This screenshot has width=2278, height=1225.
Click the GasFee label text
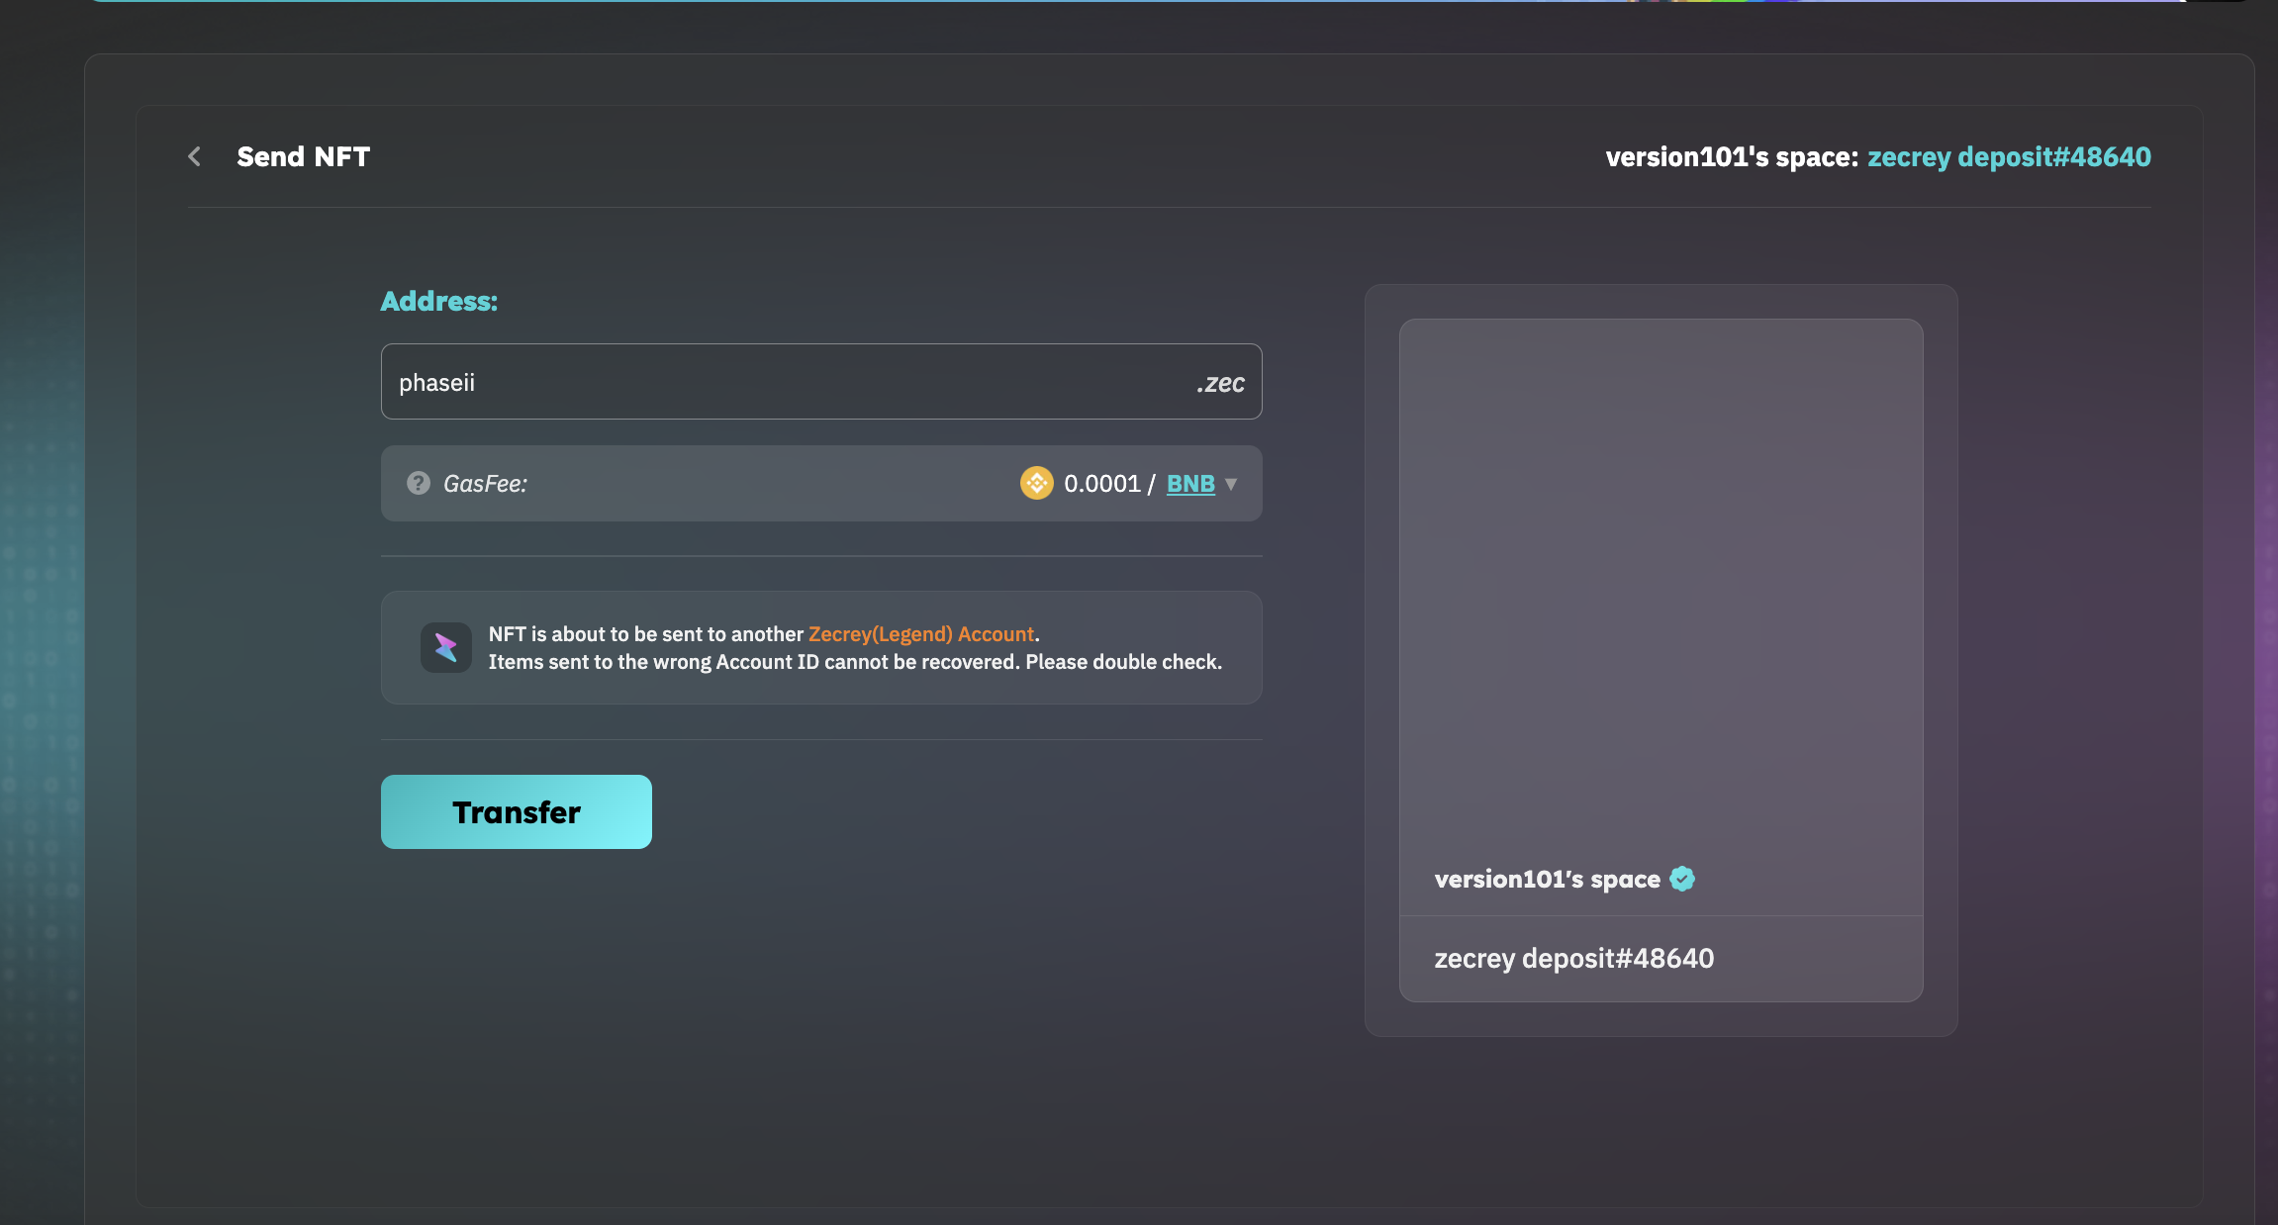[485, 484]
